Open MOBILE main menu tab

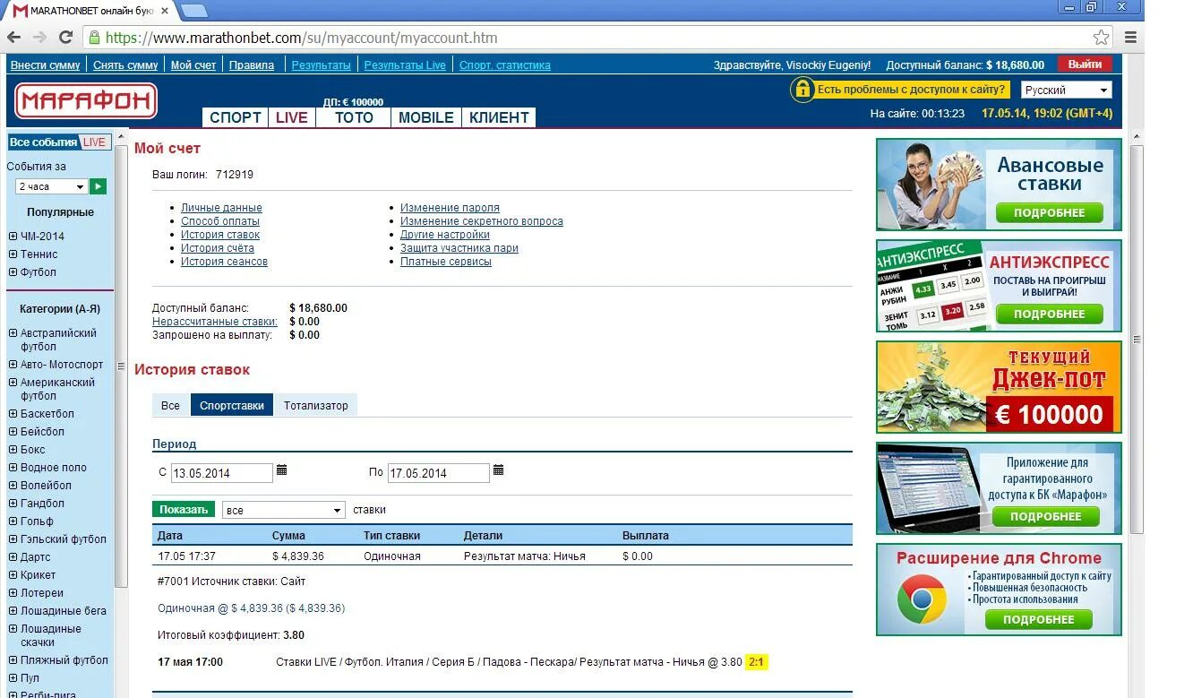(426, 117)
